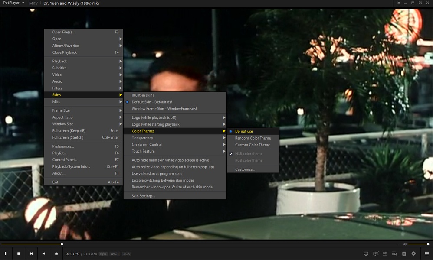The height and width of the screenshot is (260, 433).
Task: Choose Default Skin - Default.dsf
Action: pyautogui.click(x=152, y=102)
